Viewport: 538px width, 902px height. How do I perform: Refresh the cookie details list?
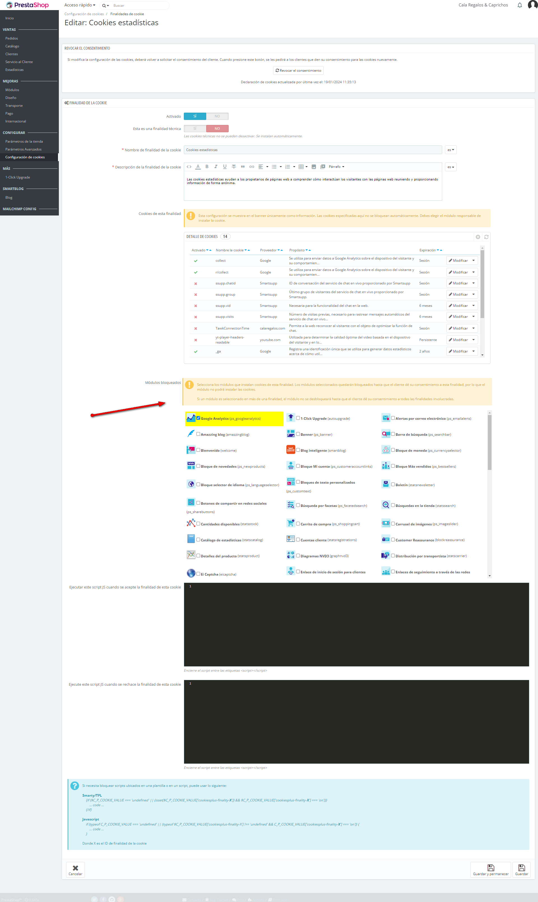(486, 237)
